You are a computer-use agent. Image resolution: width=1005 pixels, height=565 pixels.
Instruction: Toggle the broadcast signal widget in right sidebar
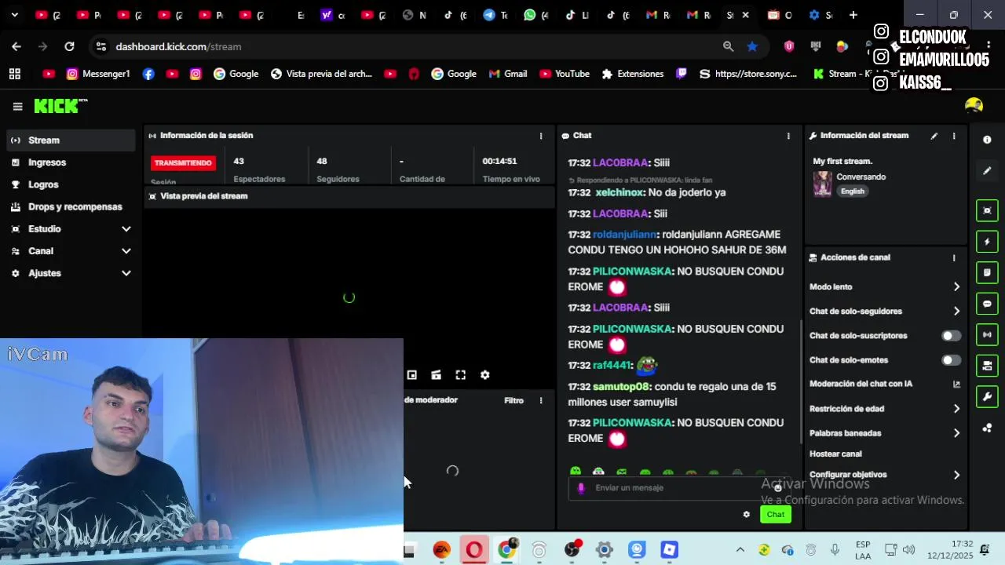(x=987, y=334)
